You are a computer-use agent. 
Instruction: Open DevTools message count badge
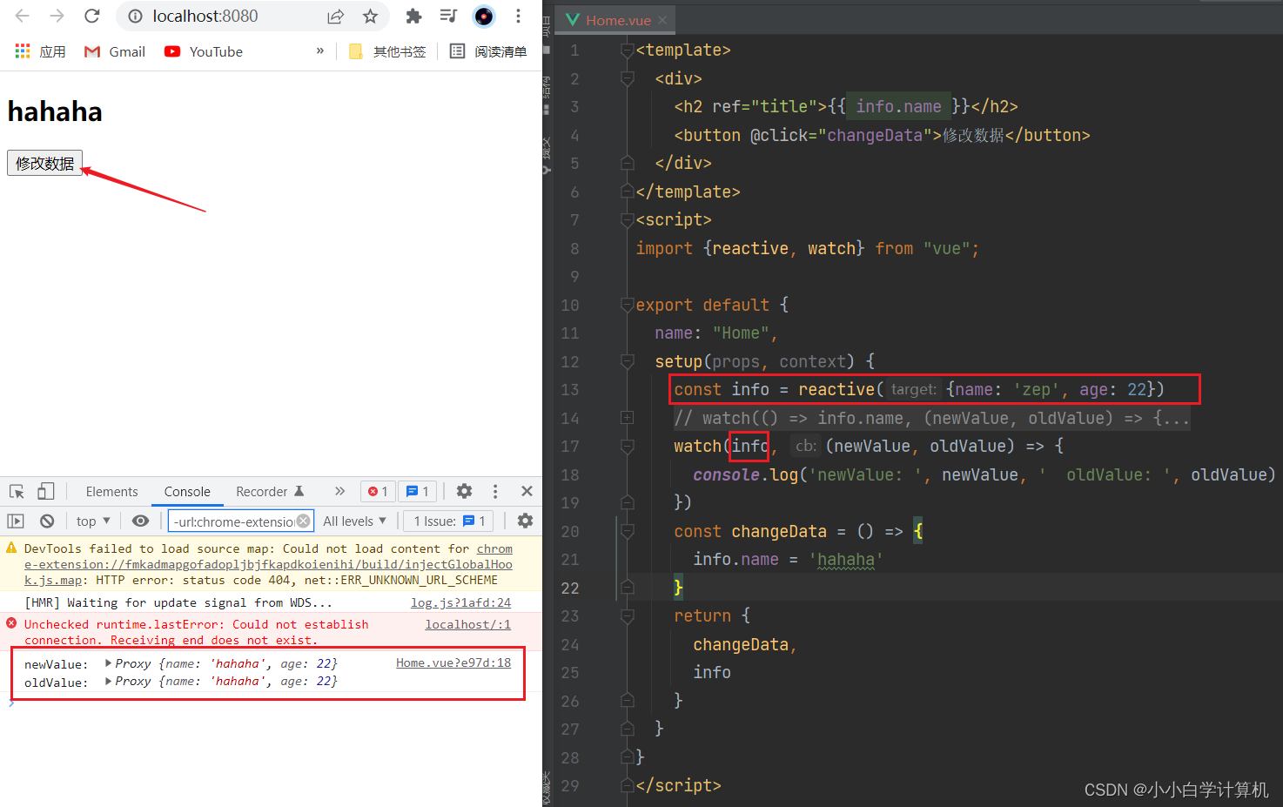(418, 491)
